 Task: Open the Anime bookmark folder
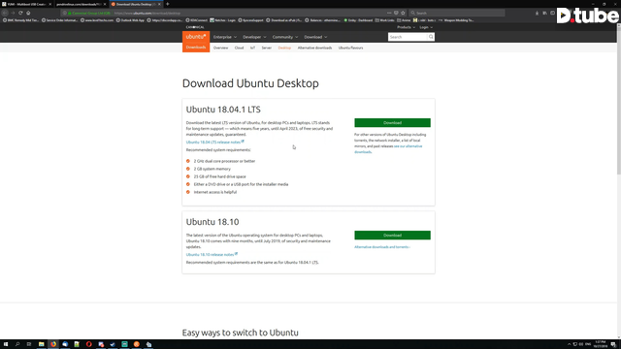pyautogui.click(x=404, y=20)
